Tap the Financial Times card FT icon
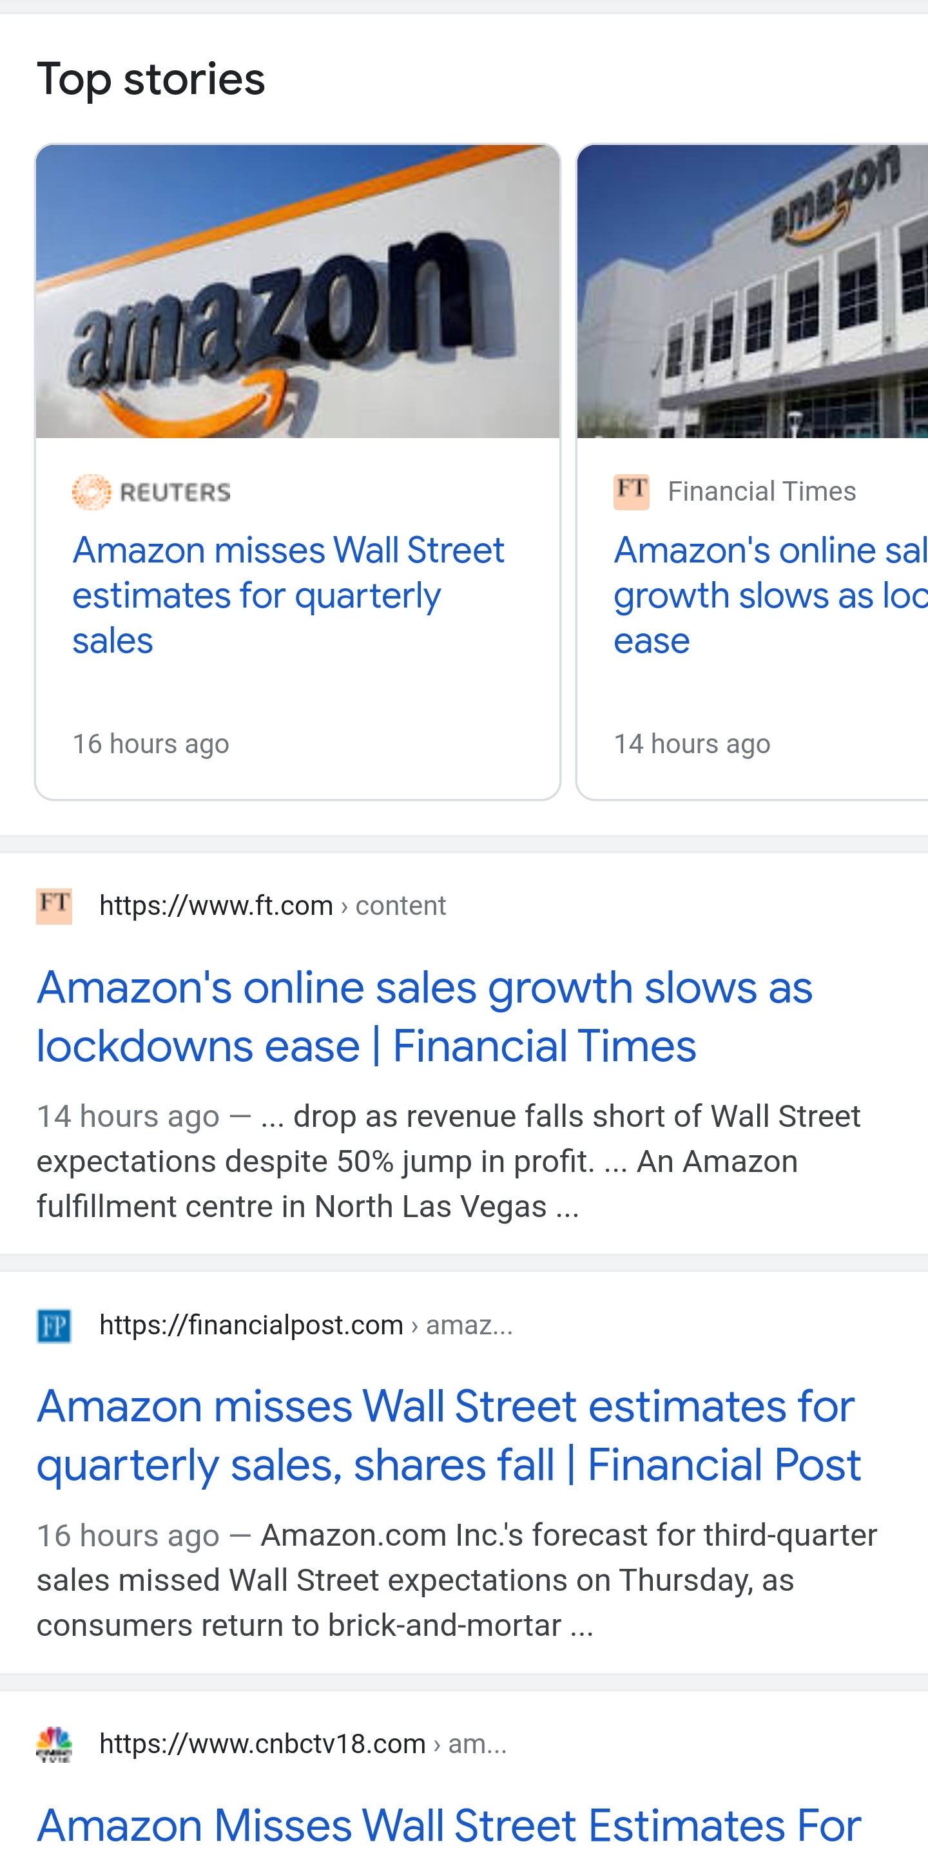The height and width of the screenshot is (1853, 928). point(631,492)
